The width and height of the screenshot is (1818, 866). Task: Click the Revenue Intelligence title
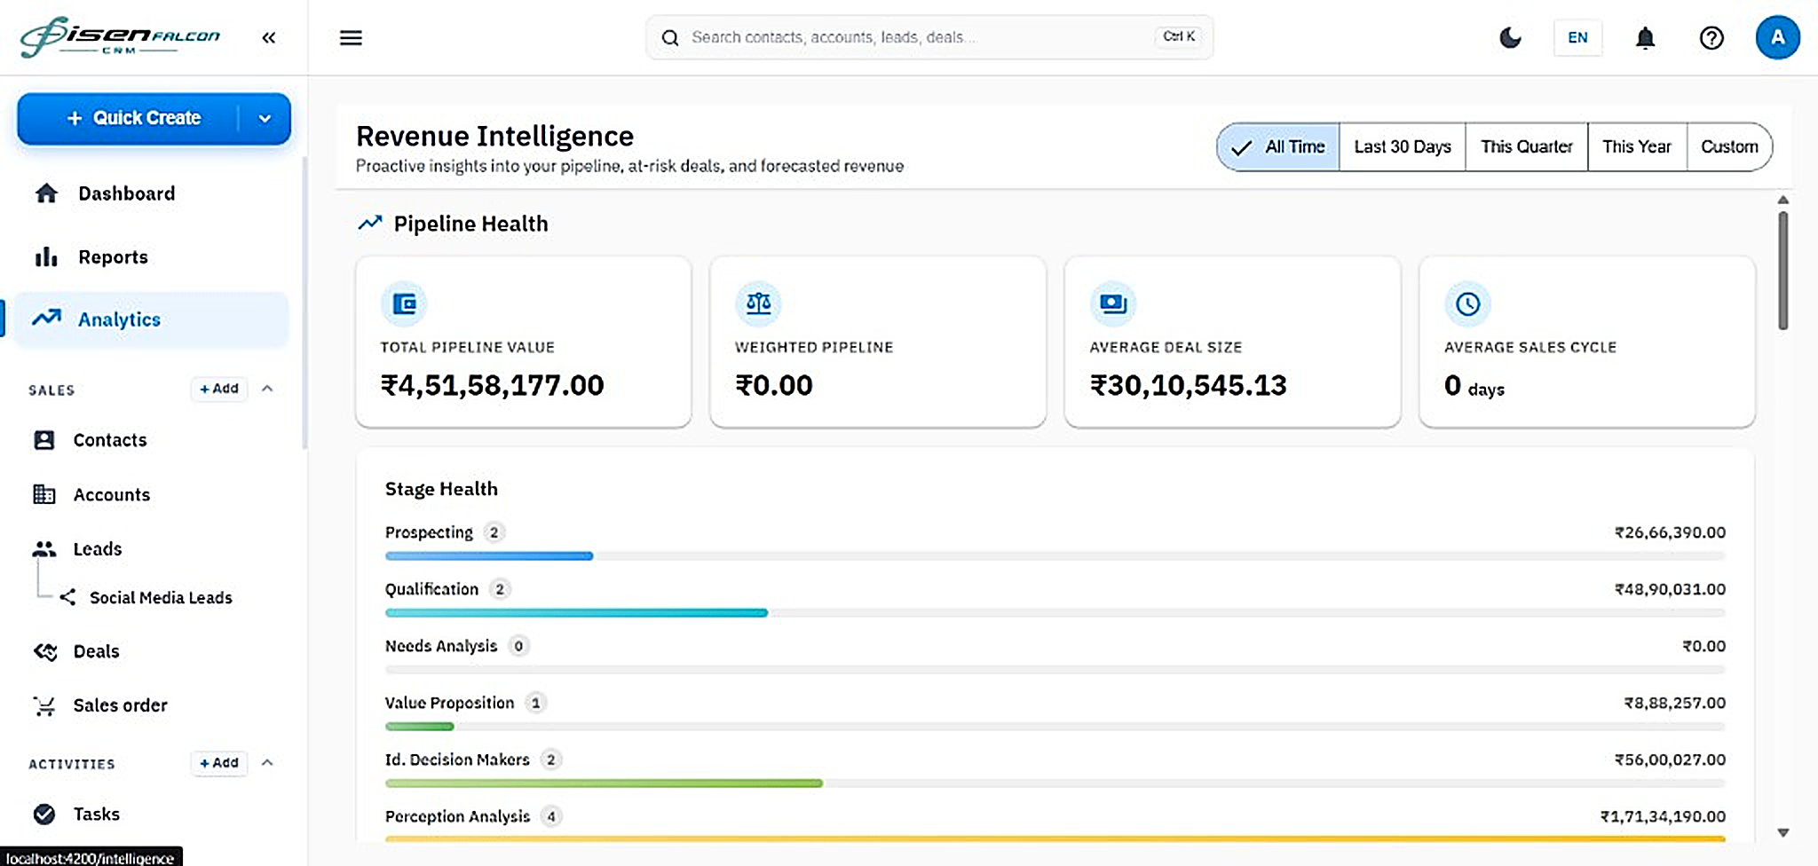pos(494,136)
